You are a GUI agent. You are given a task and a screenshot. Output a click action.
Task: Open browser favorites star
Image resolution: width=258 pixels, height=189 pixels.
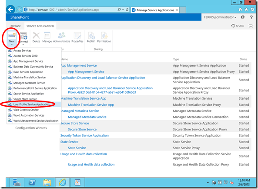(246, 10)
